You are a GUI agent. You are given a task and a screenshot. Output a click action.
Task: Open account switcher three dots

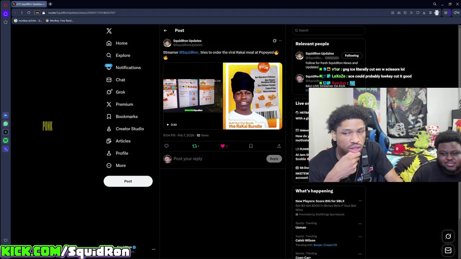[153, 249]
